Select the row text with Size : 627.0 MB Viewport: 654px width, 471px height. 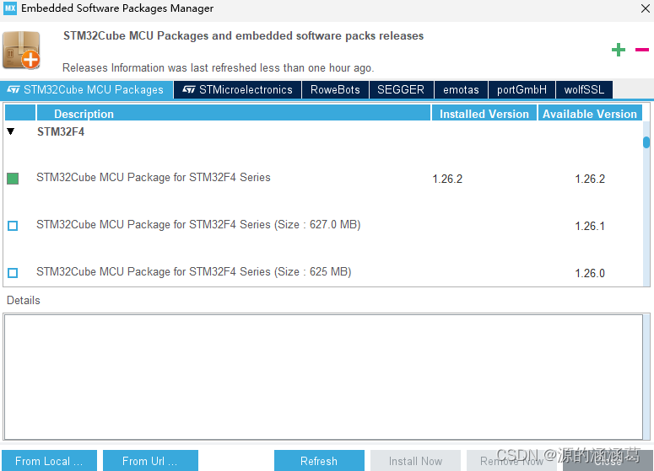(198, 225)
